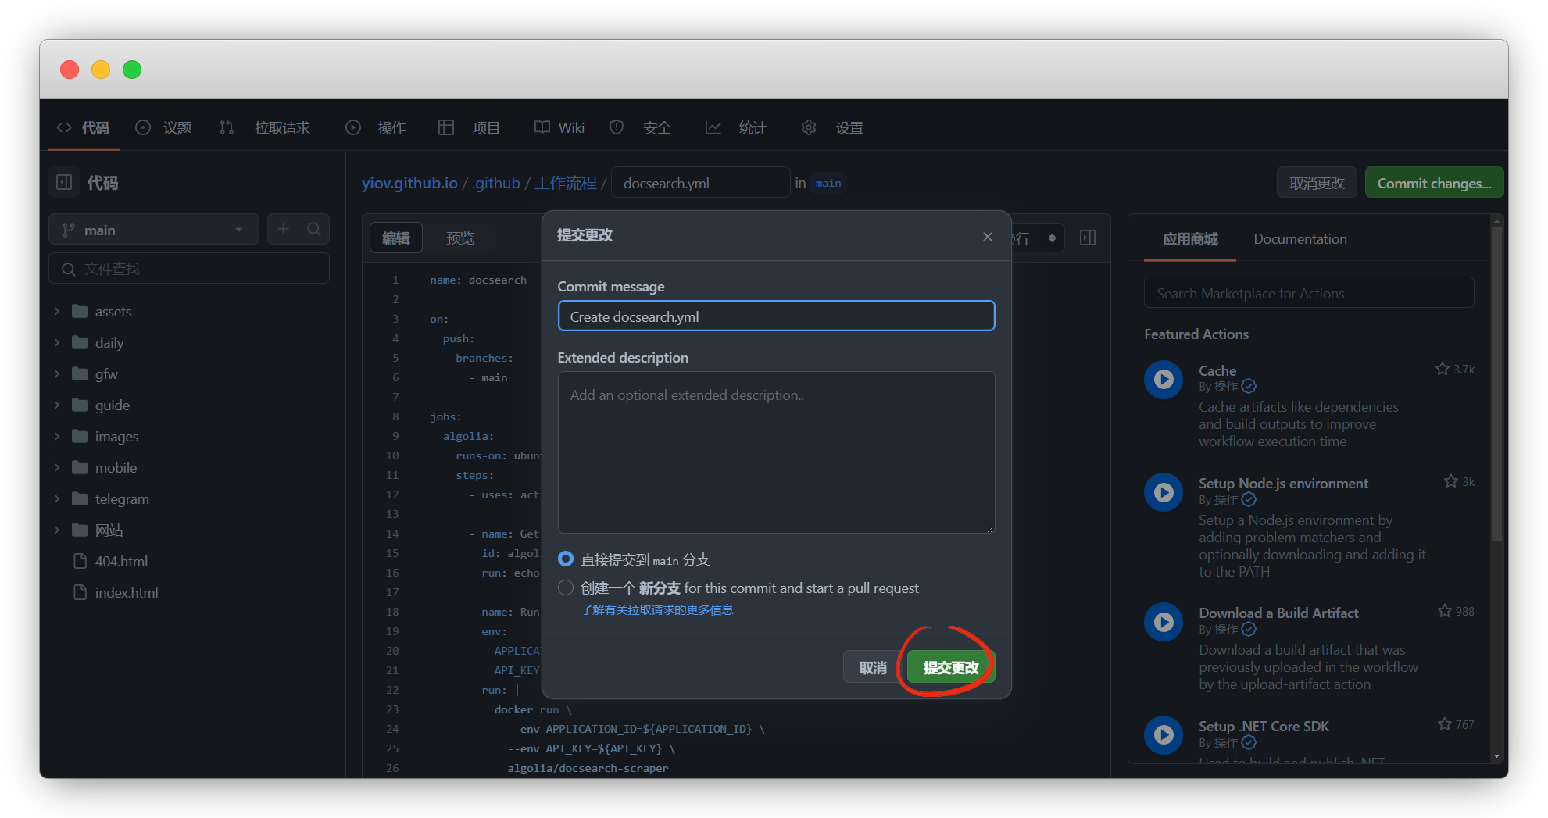
Task: Open the 设置 settings gear icon
Action: click(808, 127)
